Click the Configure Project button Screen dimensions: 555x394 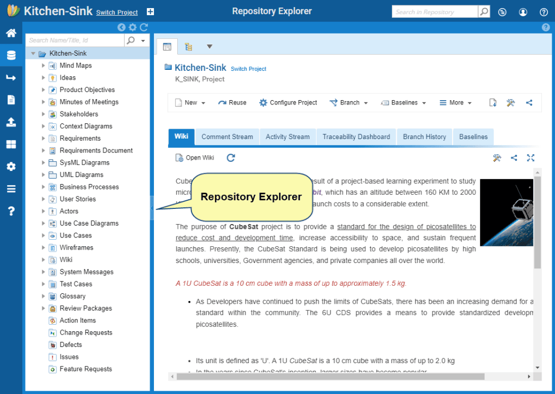pos(288,103)
